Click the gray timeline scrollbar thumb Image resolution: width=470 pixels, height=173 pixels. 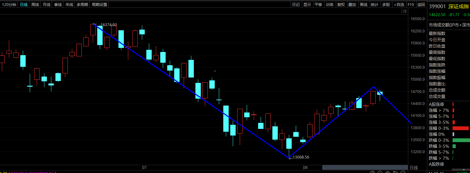pos(365,167)
